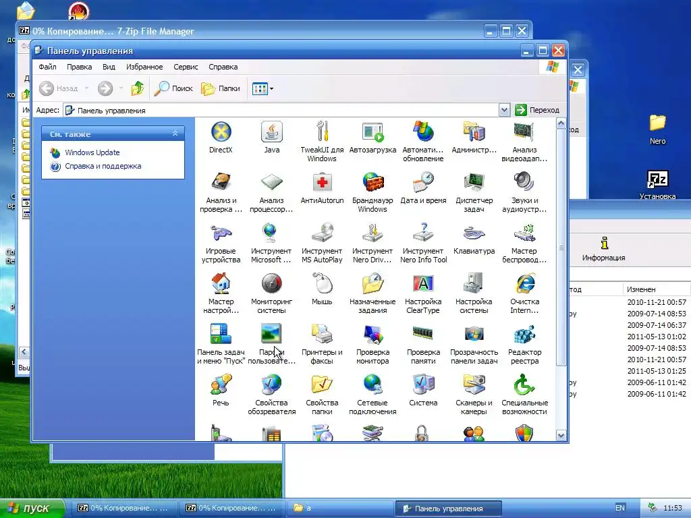This screenshot has width=691, height=518.
Task: Expand the address bar dropdown
Action: click(504, 110)
